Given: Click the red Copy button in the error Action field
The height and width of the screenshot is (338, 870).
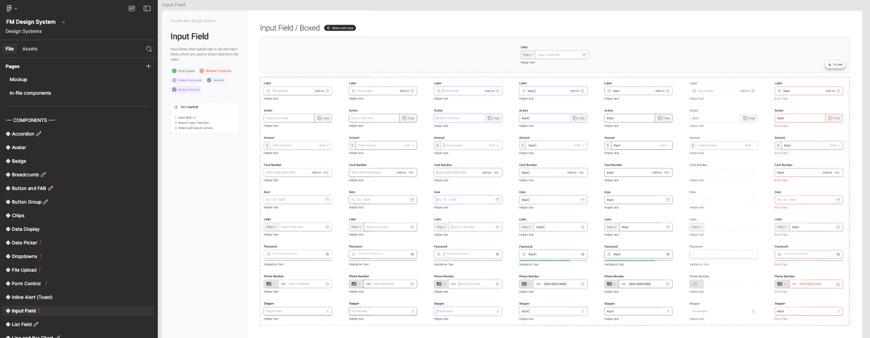Looking at the screenshot, I should (x=834, y=118).
